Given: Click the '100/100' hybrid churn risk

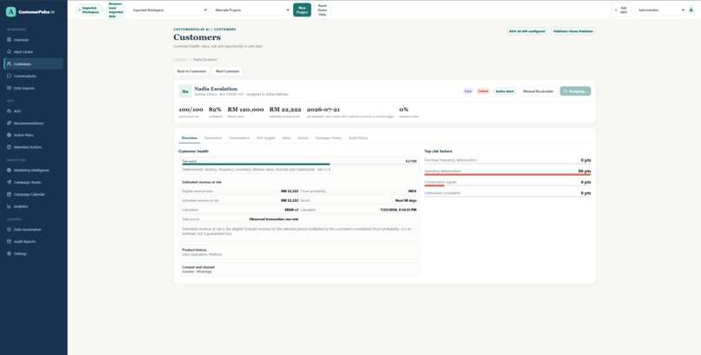Looking at the screenshot, I should (190, 109).
